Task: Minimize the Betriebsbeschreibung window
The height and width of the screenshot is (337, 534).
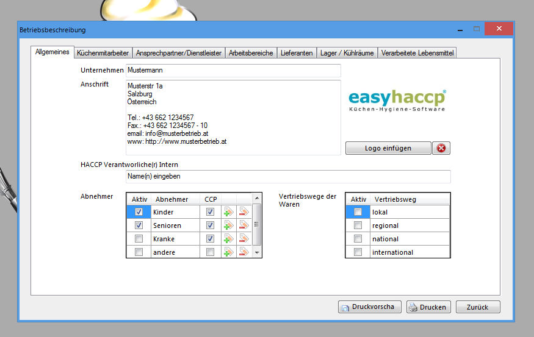Action: 460,29
